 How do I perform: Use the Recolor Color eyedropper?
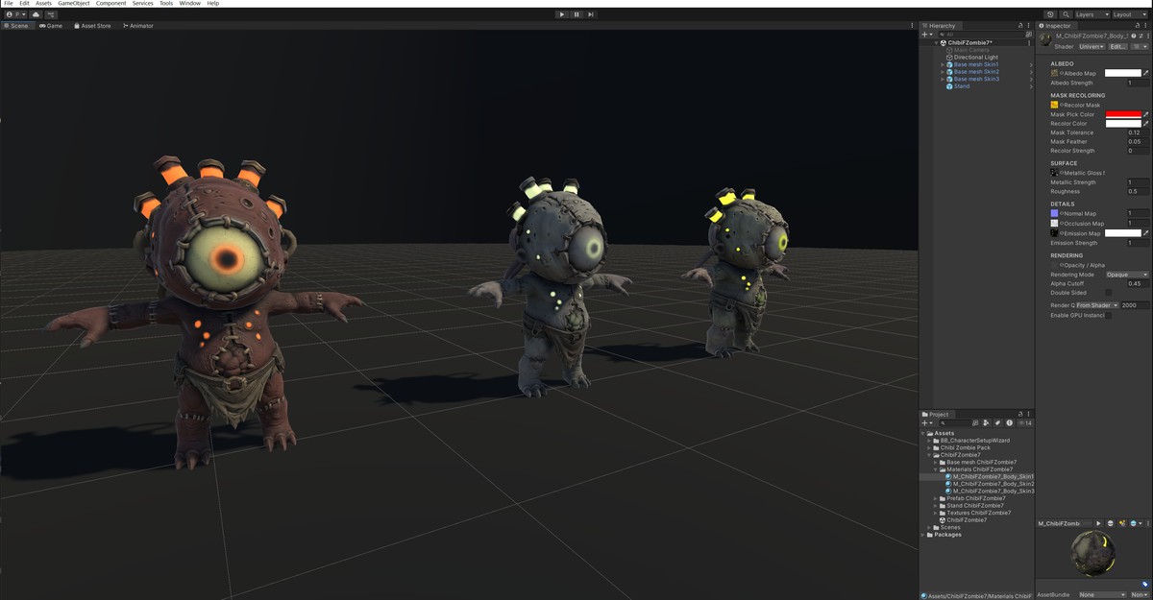[x=1145, y=124]
